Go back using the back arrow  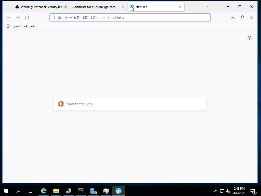pos(9,18)
